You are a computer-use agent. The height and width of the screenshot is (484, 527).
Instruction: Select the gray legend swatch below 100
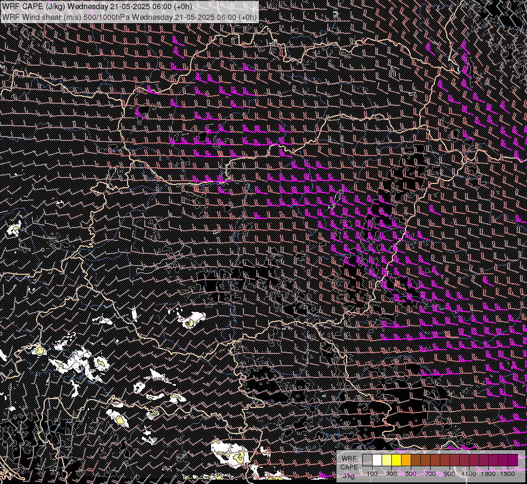tap(367, 460)
